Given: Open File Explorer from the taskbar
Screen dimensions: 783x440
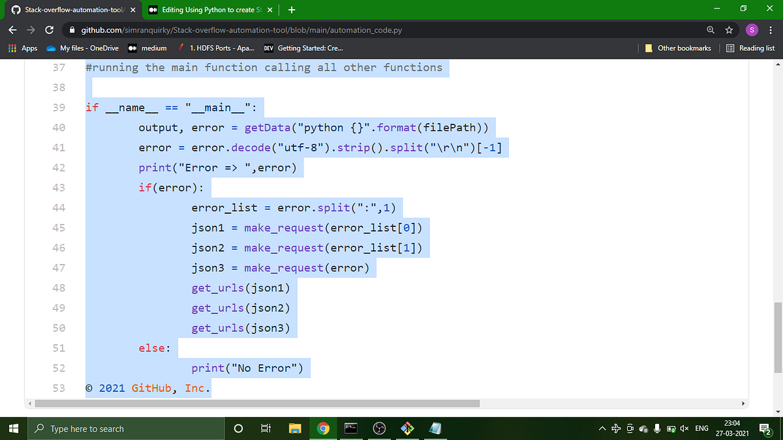Looking at the screenshot, I should click(295, 428).
